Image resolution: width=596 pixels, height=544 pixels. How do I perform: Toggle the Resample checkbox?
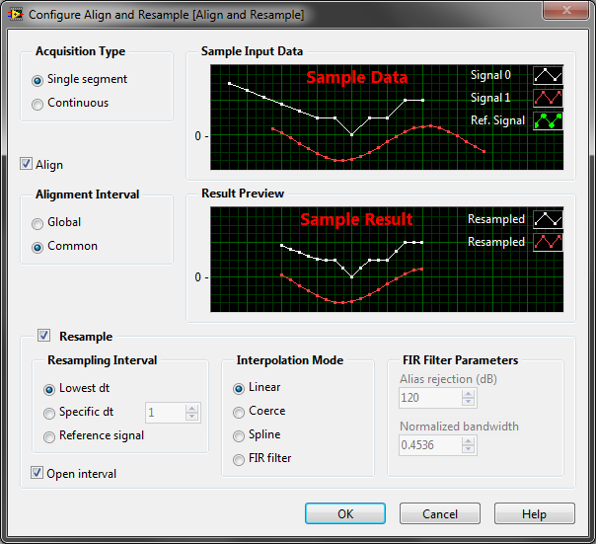pos(43,336)
